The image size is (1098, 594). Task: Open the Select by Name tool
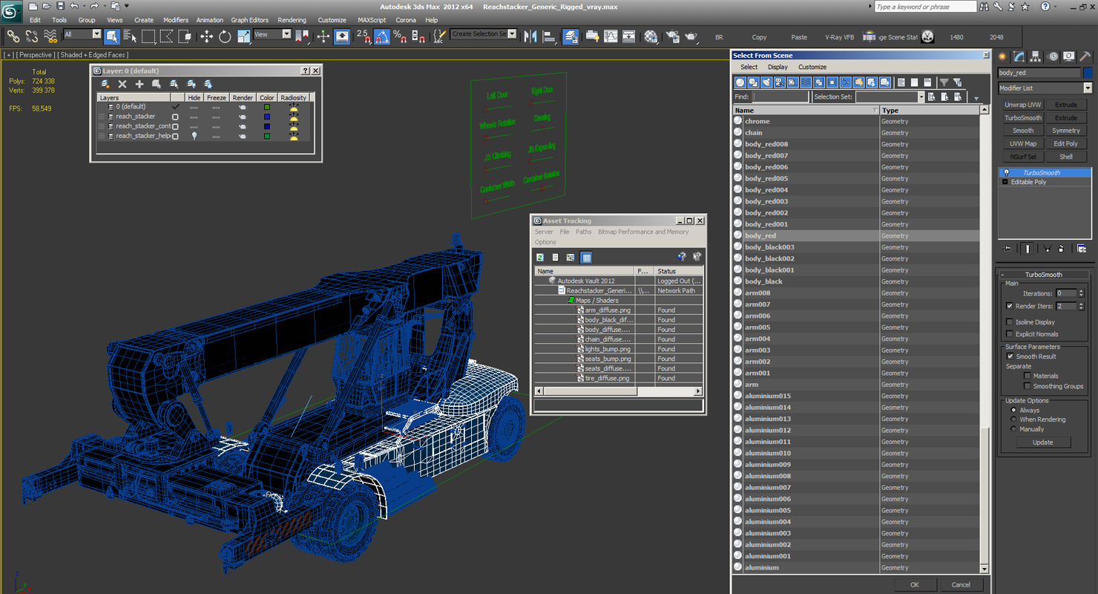coord(130,36)
